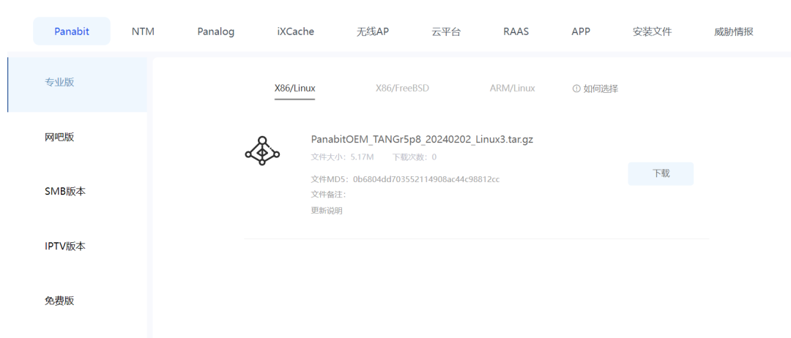Select the Panabit top tab
Screen dimensions: 791x338
tap(72, 31)
